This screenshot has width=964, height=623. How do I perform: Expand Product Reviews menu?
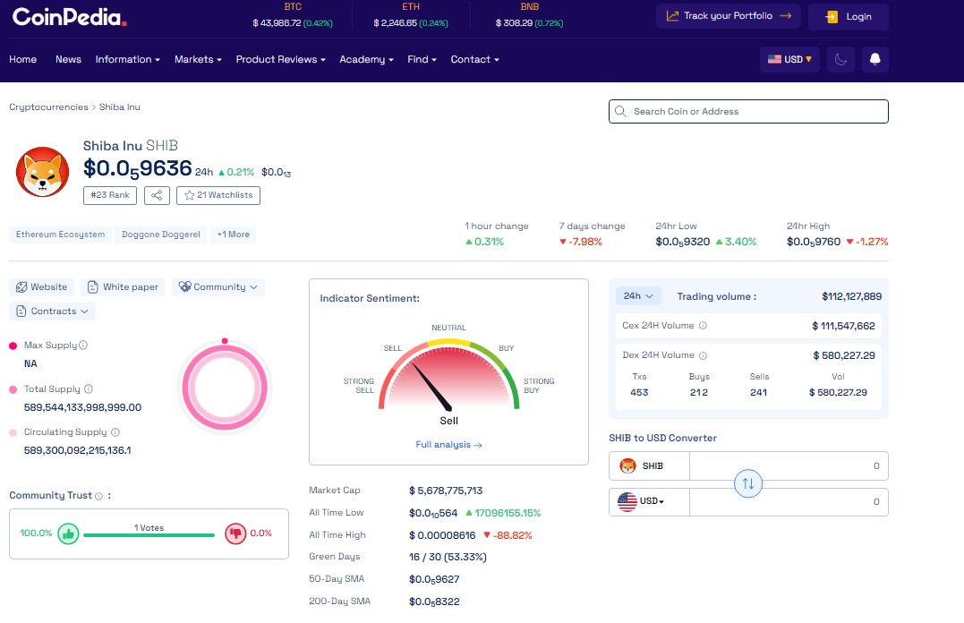(280, 60)
